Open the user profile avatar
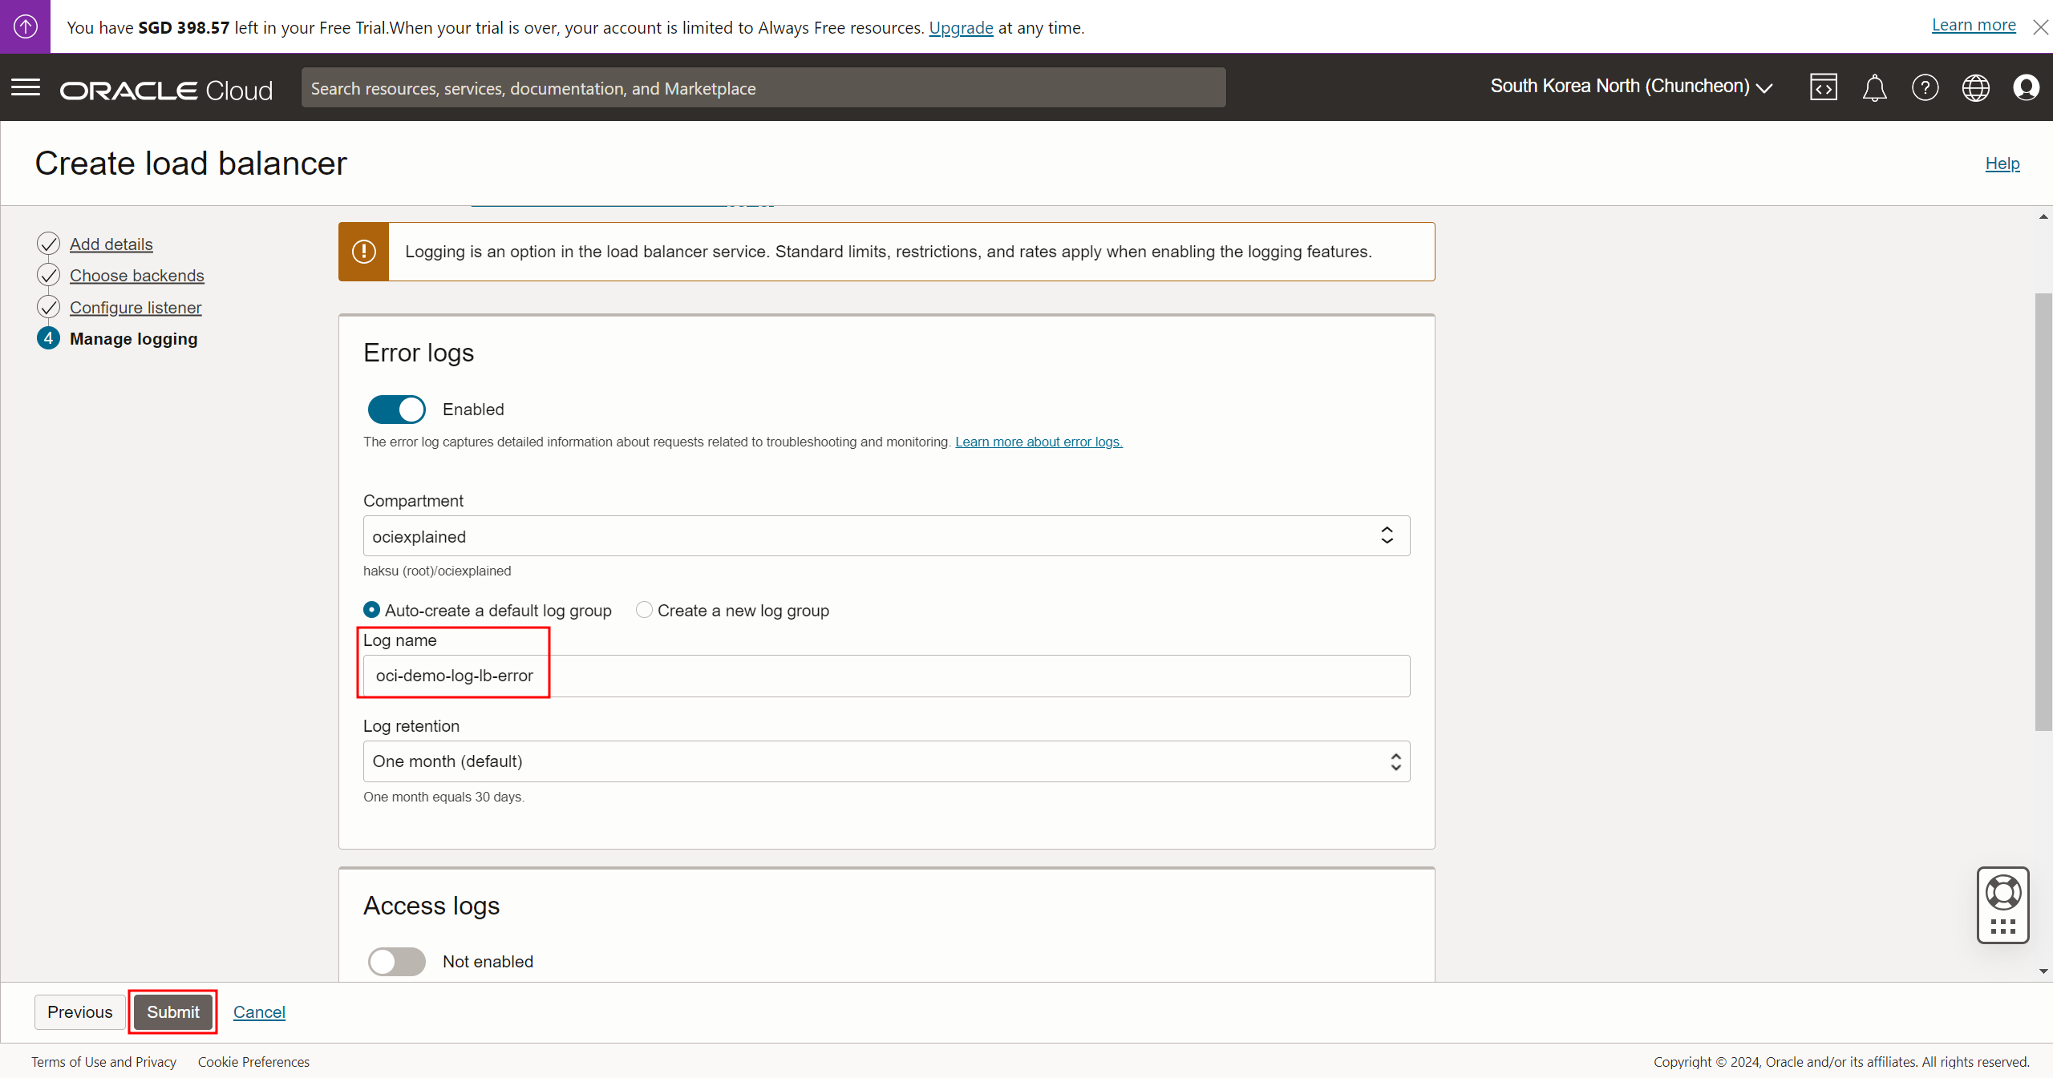This screenshot has height=1078, width=2053. pos(2026,87)
